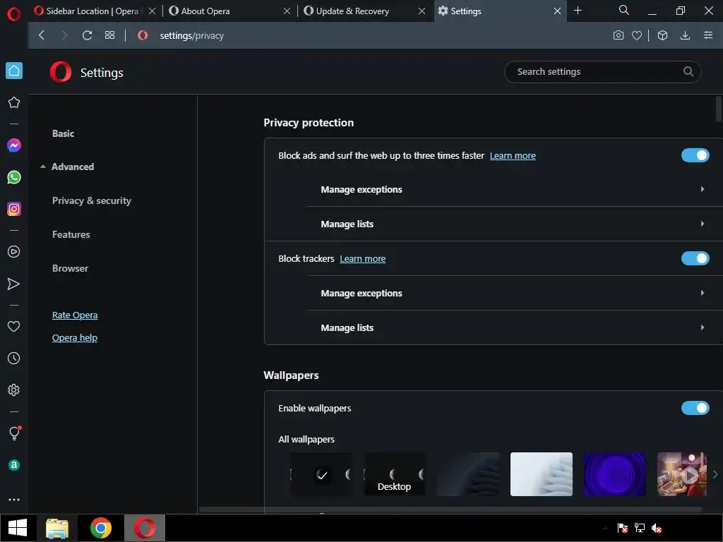This screenshot has height=542, width=723.
Task: Open the Player sidebar icon
Action: click(x=14, y=252)
